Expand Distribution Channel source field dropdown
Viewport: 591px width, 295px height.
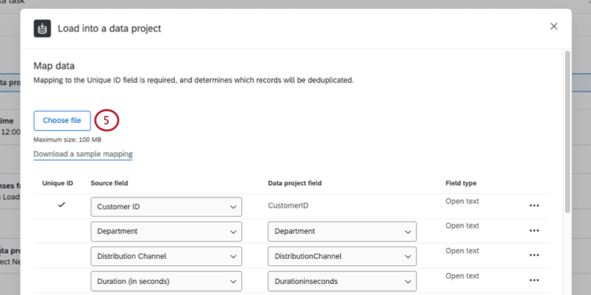[x=166, y=256]
